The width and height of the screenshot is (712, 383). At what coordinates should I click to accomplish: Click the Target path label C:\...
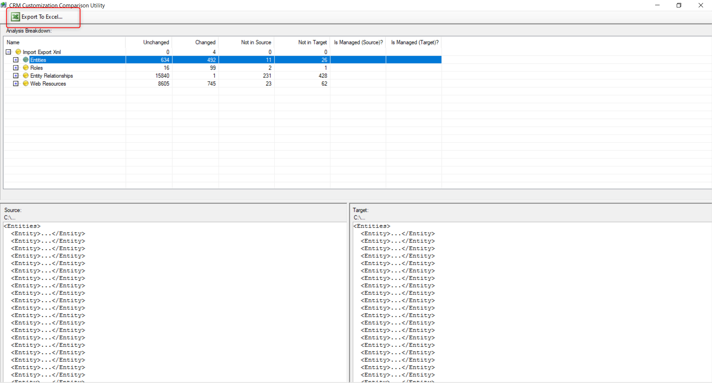point(359,218)
